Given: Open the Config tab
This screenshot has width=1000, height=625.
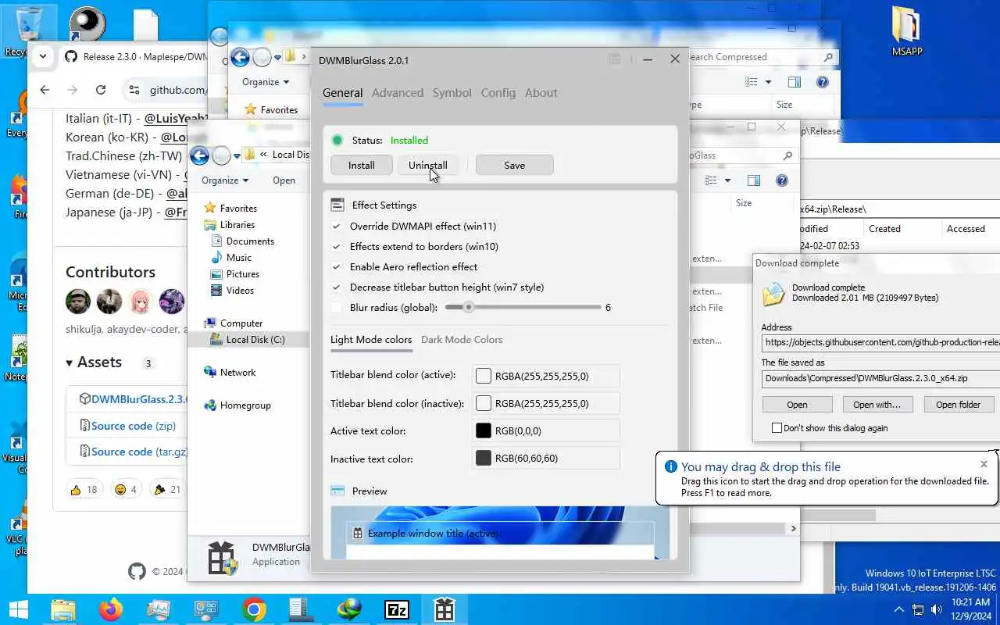Looking at the screenshot, I should [498, 93].
